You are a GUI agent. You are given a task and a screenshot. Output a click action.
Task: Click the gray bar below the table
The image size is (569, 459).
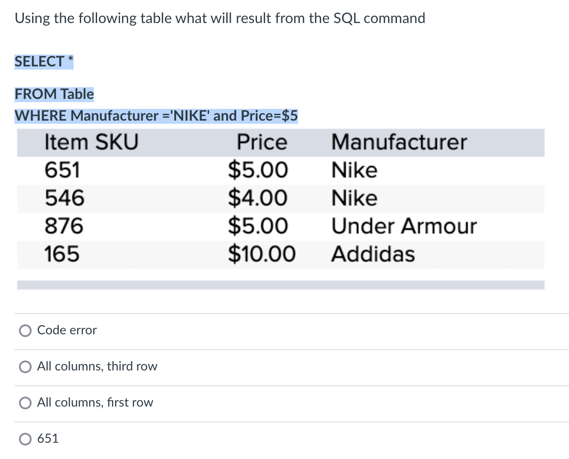click(x=280, y=284)
